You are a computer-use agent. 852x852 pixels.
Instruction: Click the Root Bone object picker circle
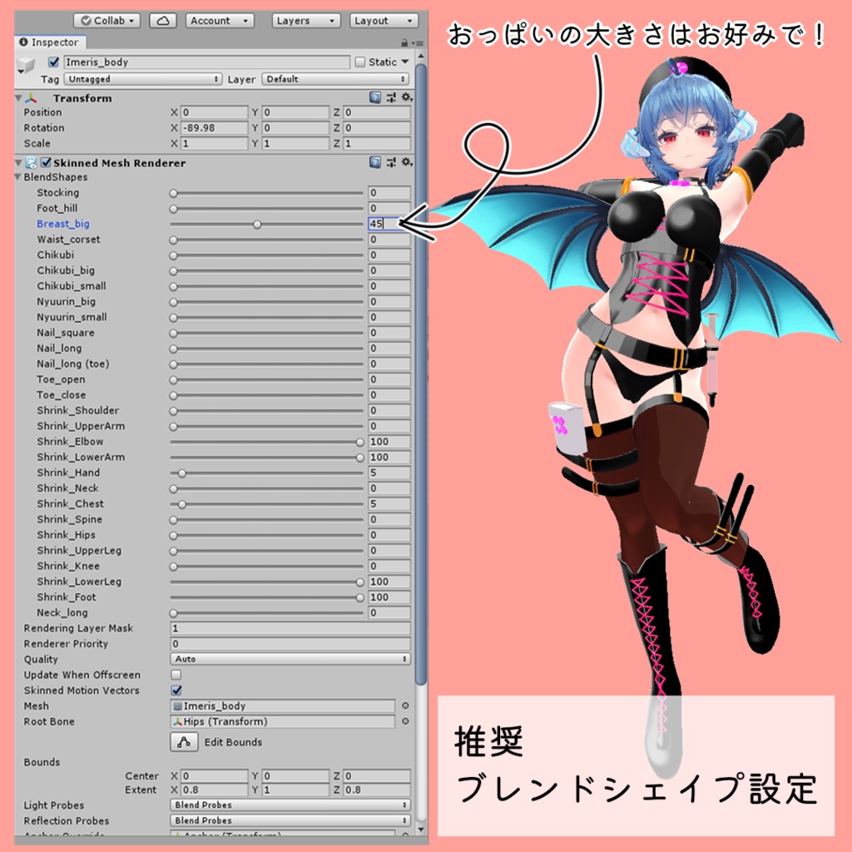405,721
